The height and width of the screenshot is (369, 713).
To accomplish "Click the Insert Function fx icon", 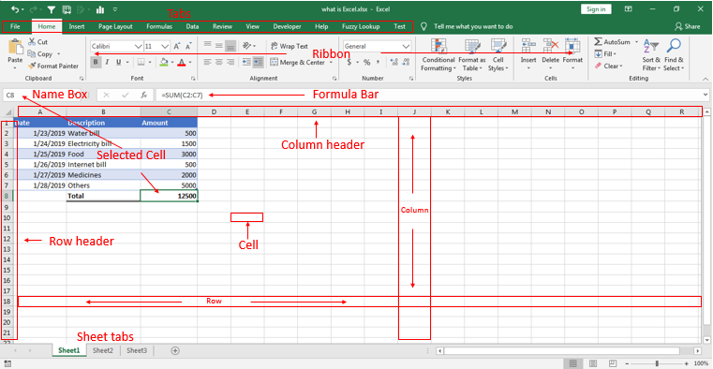I will coord(143,95).
